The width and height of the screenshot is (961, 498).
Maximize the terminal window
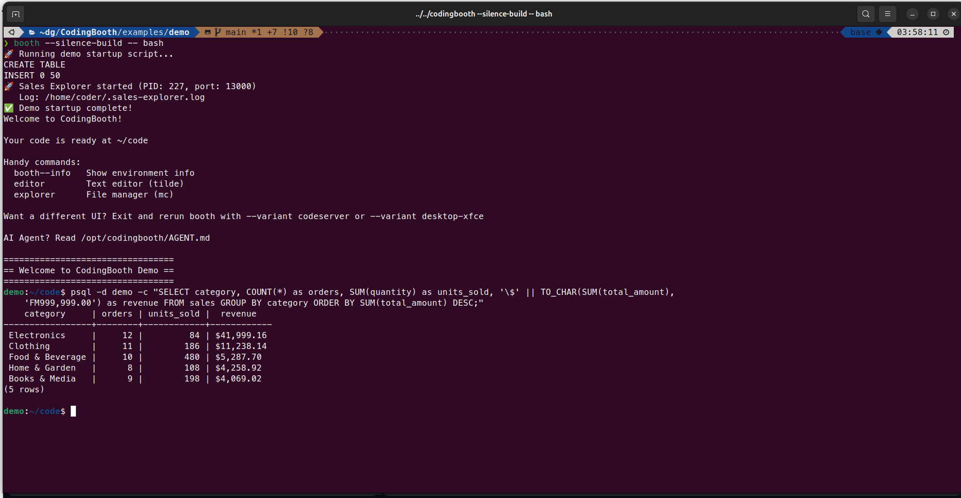pos(933,14)
